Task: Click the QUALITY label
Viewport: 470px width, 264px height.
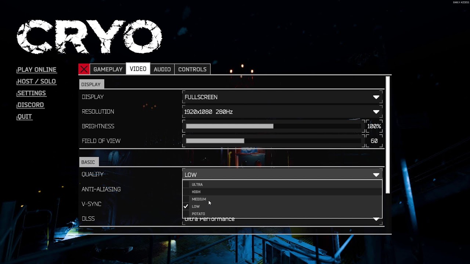Action: 93,174
